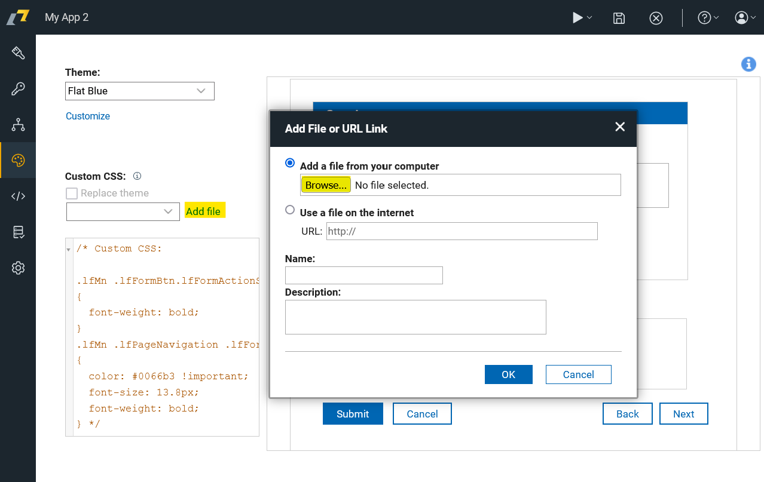Open the Flat Blue theme dropdown
This screenshot has height=482, width=764.
139,91
